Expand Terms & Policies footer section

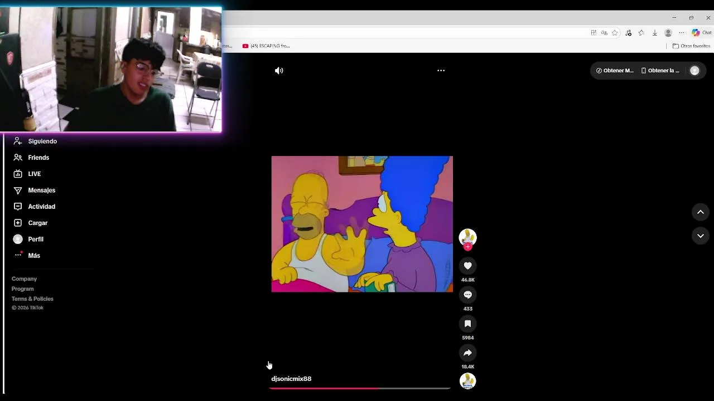click(32, 299)
